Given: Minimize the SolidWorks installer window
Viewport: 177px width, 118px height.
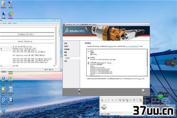Looking at the screenshot, I should click(x=142, y=24).
